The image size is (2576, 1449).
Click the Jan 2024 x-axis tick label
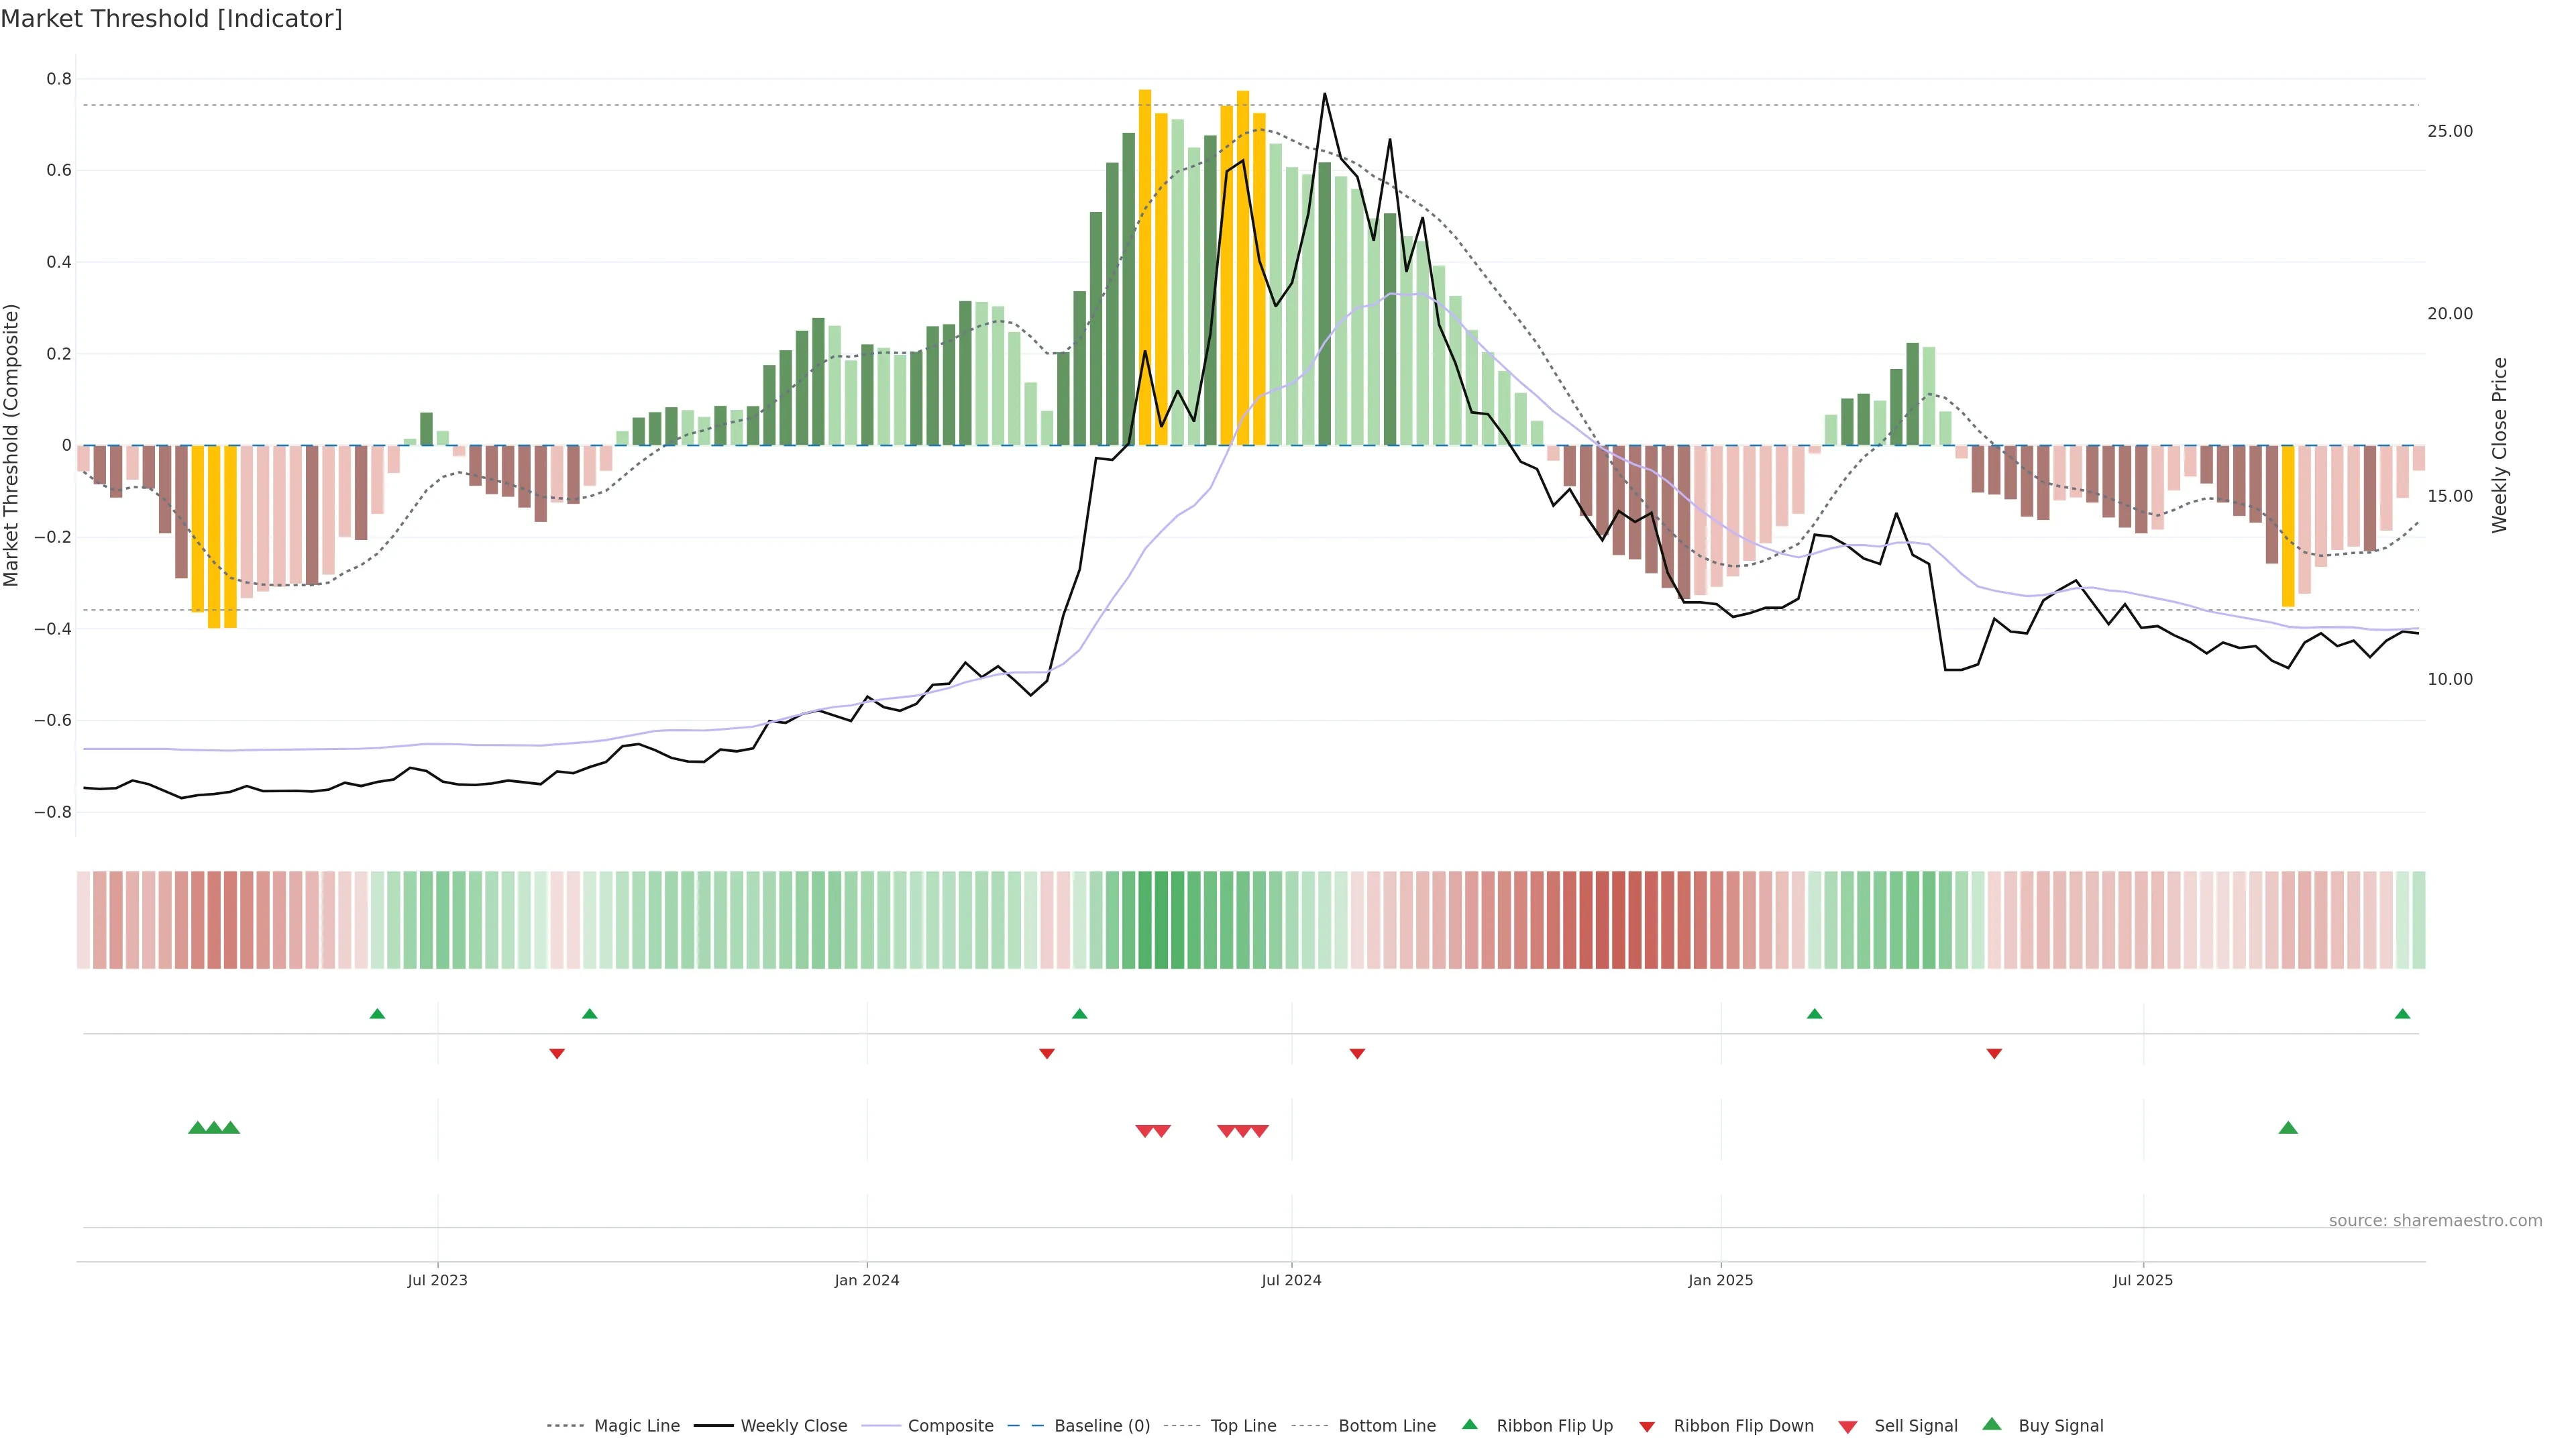click(x=867, y=1280)
